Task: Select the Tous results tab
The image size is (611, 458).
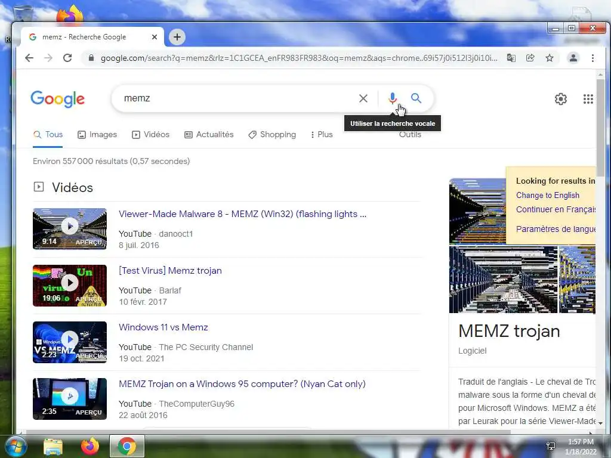Action: 48,135
